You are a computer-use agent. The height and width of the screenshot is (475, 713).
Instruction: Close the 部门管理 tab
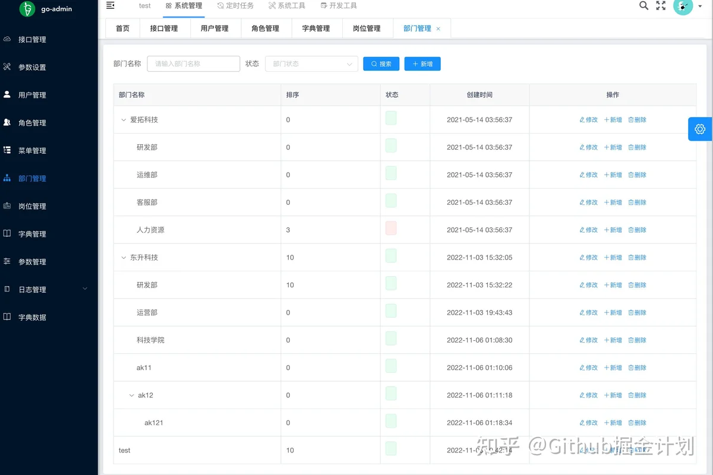click(x=438, y=28)
